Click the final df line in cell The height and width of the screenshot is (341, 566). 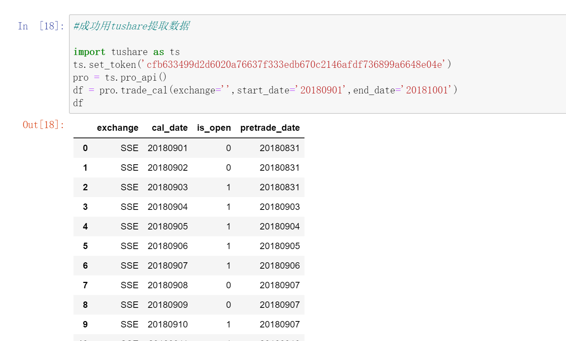pos(78,103)
